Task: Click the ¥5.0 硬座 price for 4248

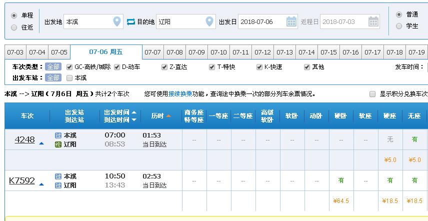Action: (x=390, y=160)
